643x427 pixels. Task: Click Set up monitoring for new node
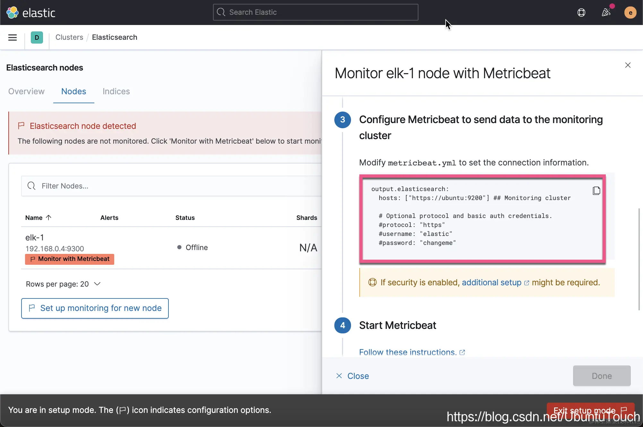click(95, 308)
